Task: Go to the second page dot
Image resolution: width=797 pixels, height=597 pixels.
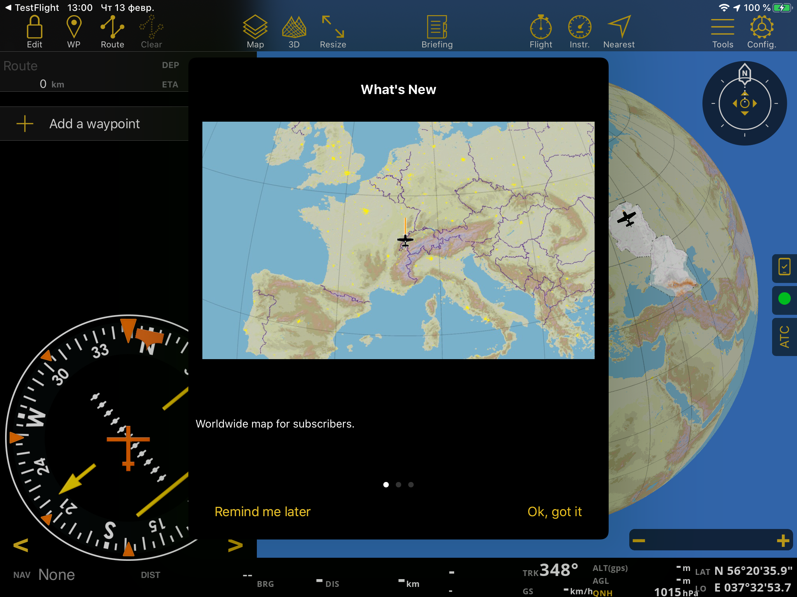Action: point(398,485)
